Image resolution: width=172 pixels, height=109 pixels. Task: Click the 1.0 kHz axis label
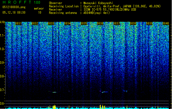pos(2,49)
